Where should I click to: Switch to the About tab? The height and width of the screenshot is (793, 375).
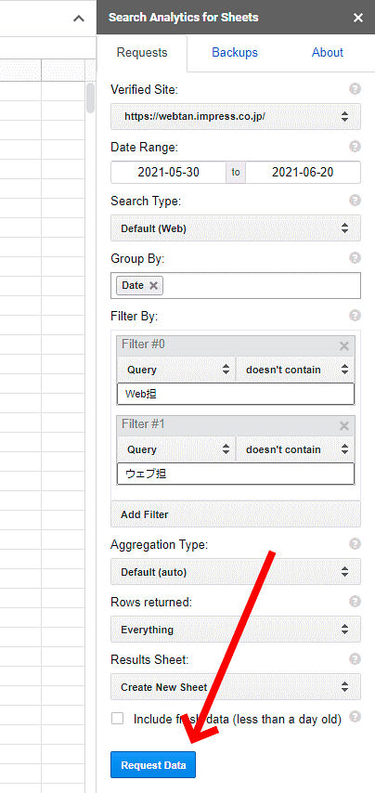click(328, 53)
